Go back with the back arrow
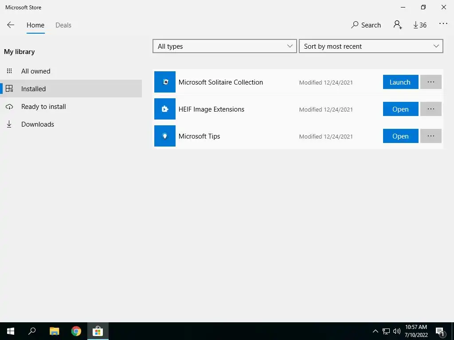Viewport: 454px width, 340px height. [11, 25]
